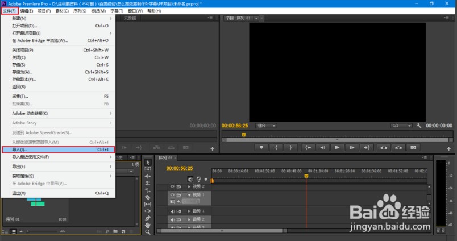The width and height of the screenshot is (457, 241).
Task: Click 退出(X) to quit Premiere
Action: tap(19, 193)
